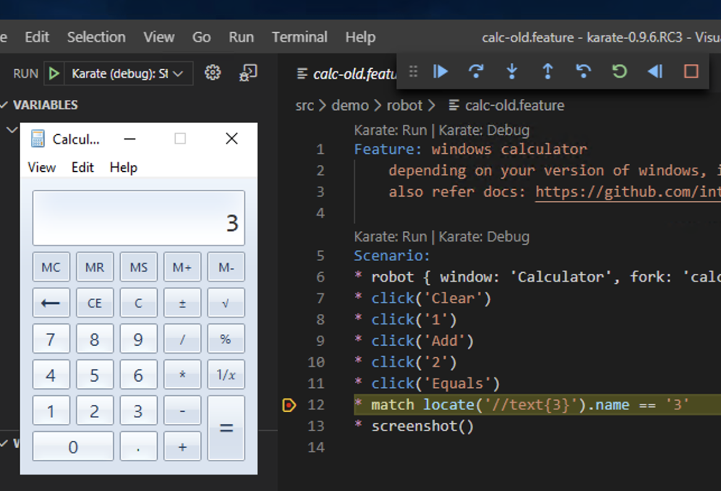Image resolution: width=721 pixels, height=491 pixels.
Task: Continue debugging with the Continue icon
Action: click(x=440, y=71)
